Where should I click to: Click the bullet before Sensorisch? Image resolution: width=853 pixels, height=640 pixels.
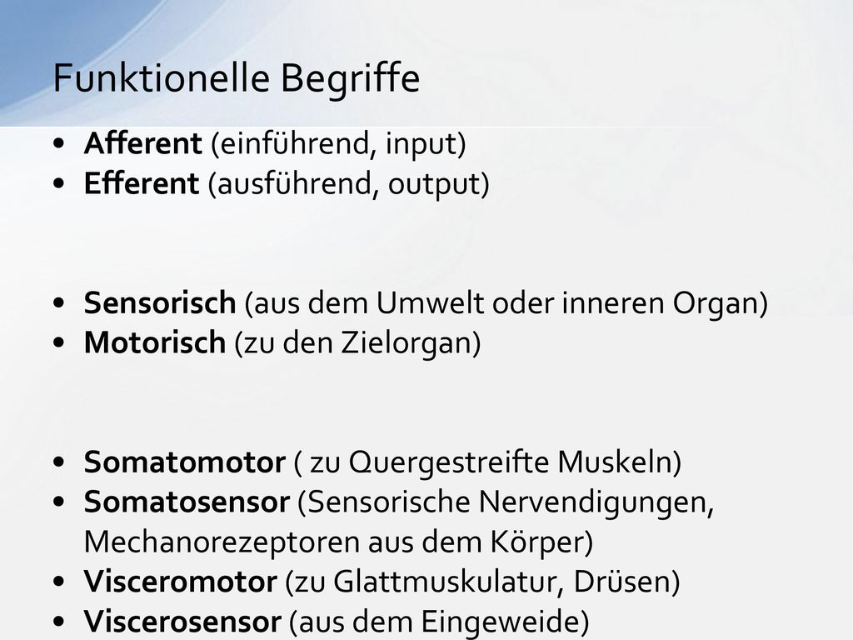pos(59,303)
